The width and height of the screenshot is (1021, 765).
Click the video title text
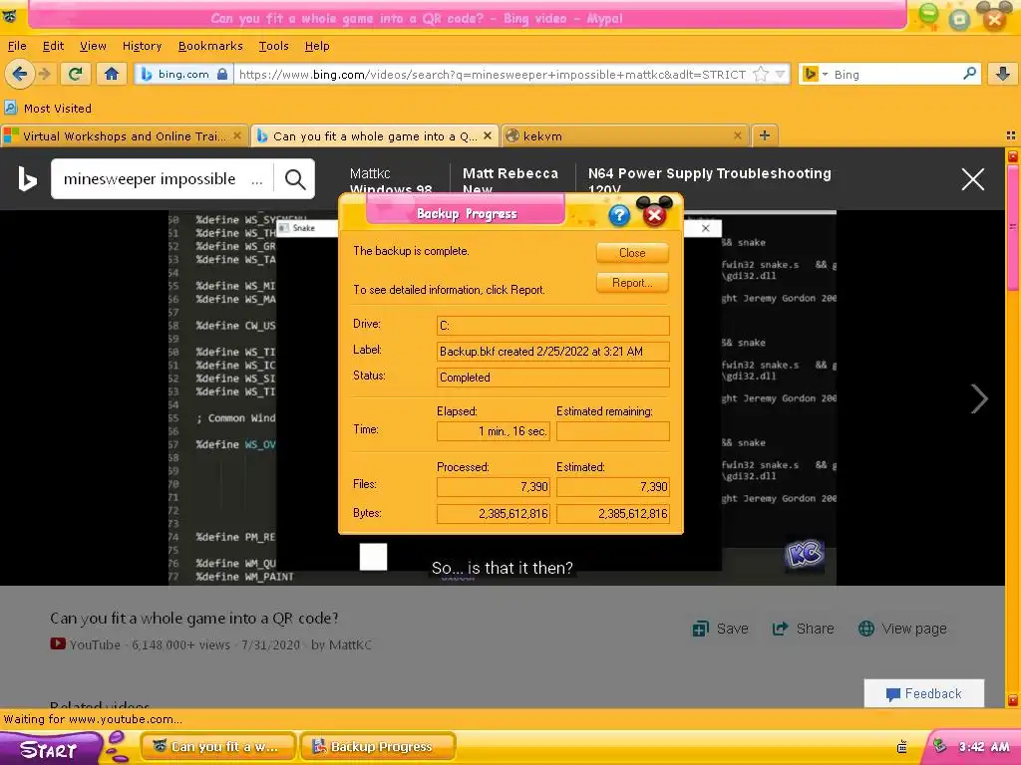(194, 618)
